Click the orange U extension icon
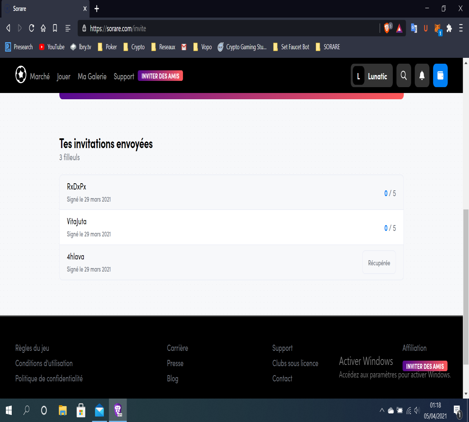 pyautogui.click(x=426, y=28)
